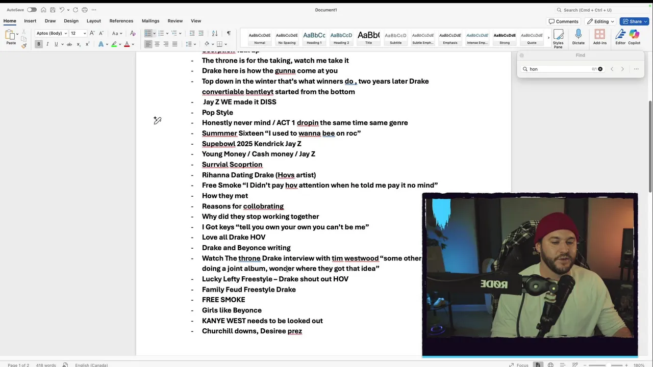The image size is (653, 367).
Task: Click the Find field containing "hon"
Action: point(563,69)
